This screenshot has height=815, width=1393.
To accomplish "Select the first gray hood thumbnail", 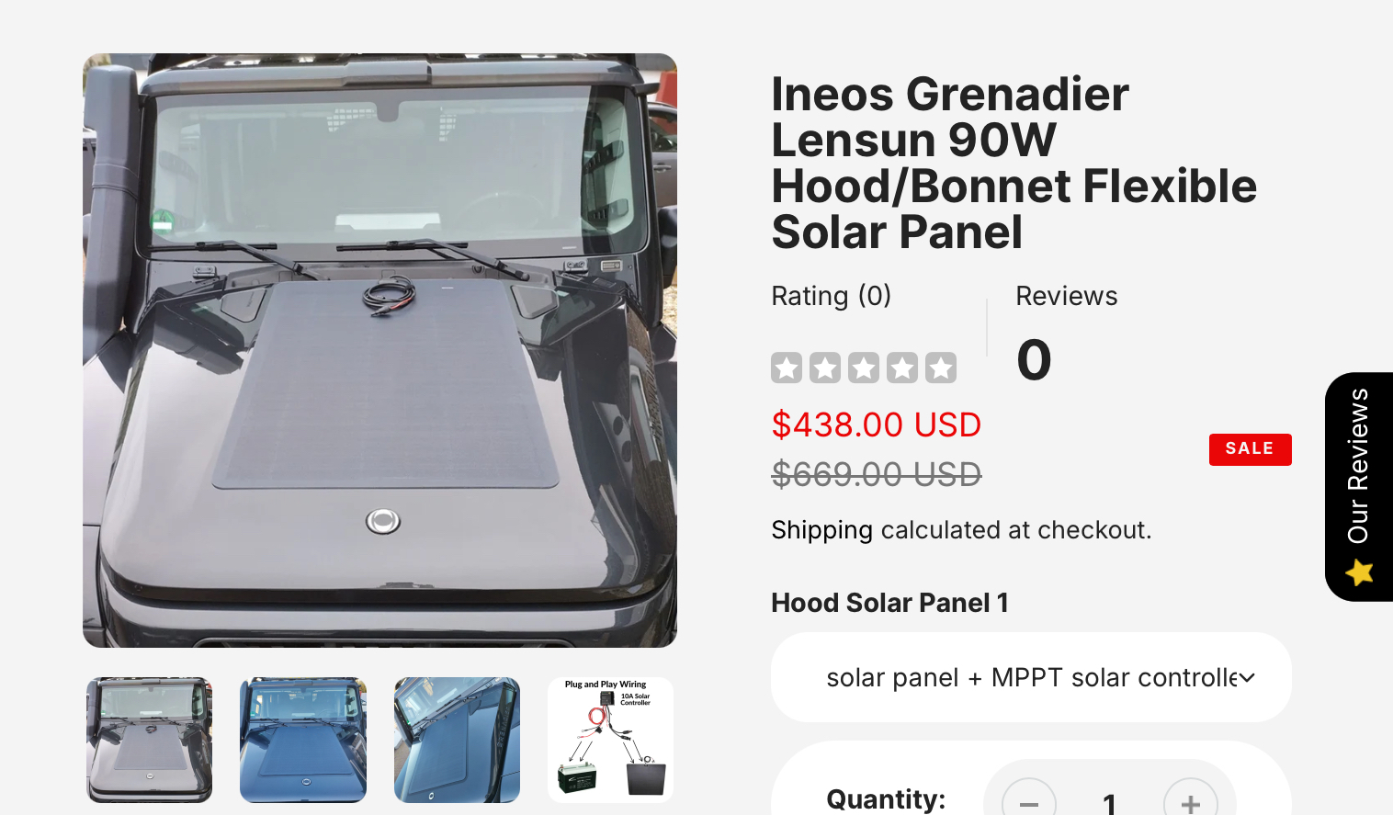I will coord(150,740).
